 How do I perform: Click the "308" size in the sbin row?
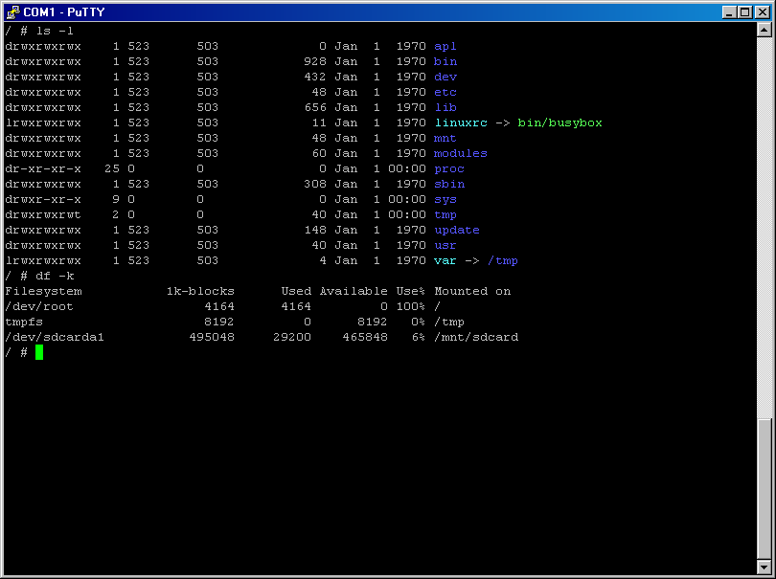[x=315, y=184]
